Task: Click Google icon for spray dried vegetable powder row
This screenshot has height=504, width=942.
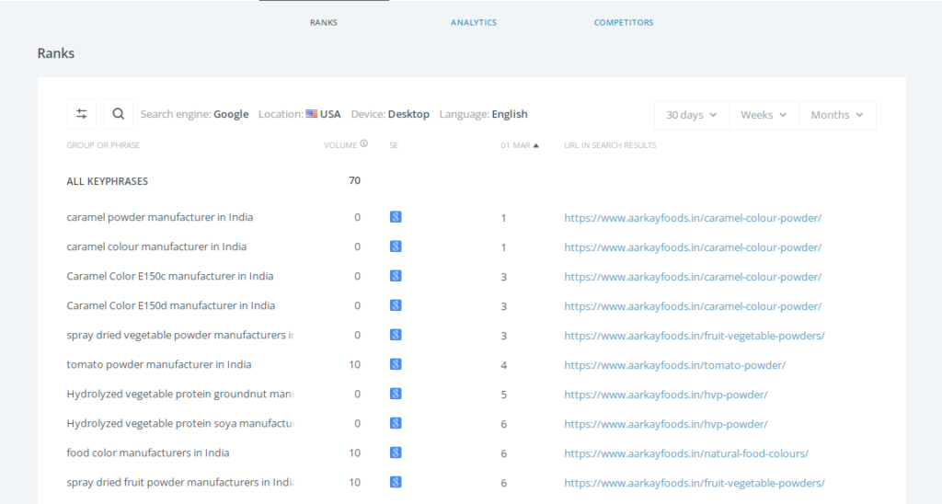Action: pos(396,335)
